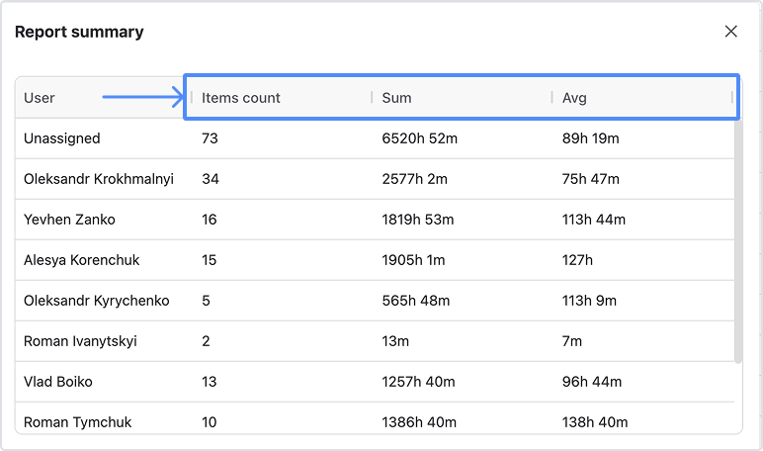Select the Unassigned user row
The height and width of the screenshot is (451, 763).
coord(62,138)
